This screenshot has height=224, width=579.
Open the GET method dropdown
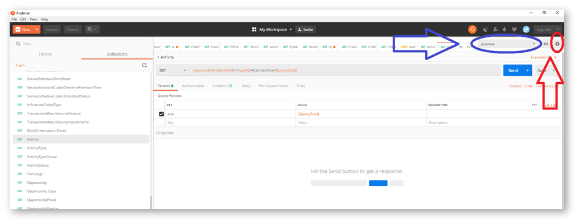[173, 70]
